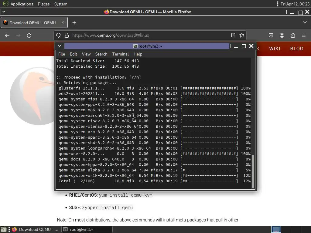Open terminal View menu
This screenshot has width=311, height=233.
pos(86,54)
